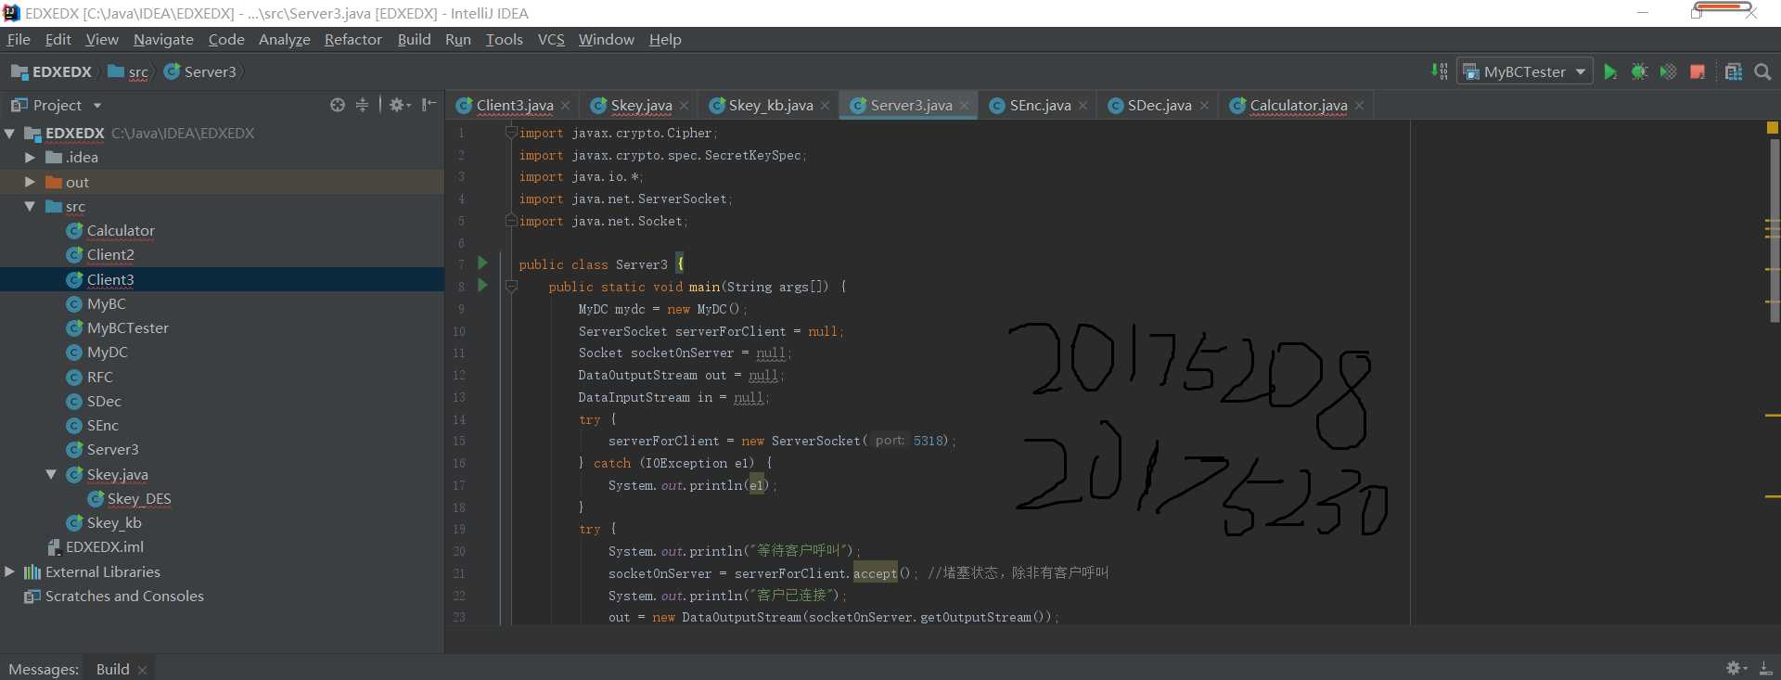
Task: Collapse all icon in Project panel
Action: (x=363, y=105)
